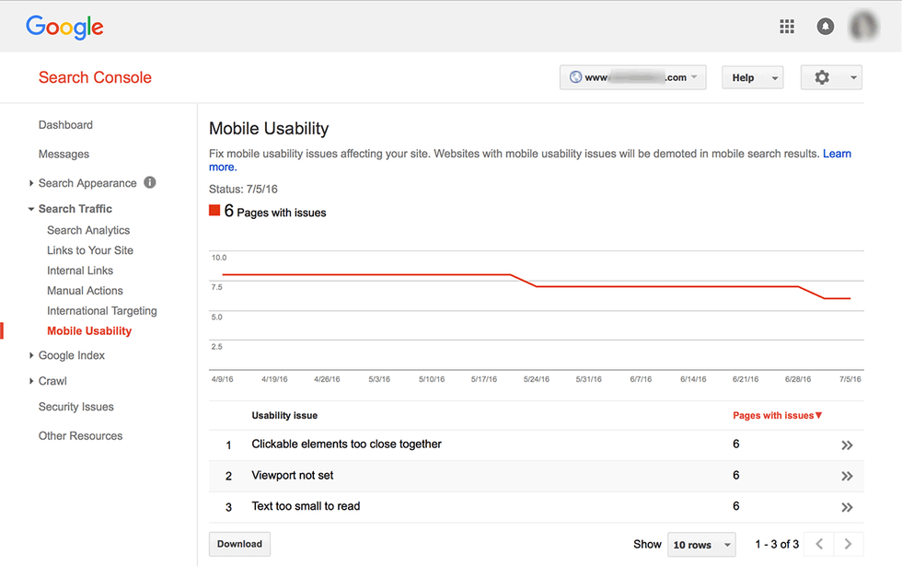Open Dashboard in the sidebar
The height and width of the screenshot is (577, 902).
65,125
